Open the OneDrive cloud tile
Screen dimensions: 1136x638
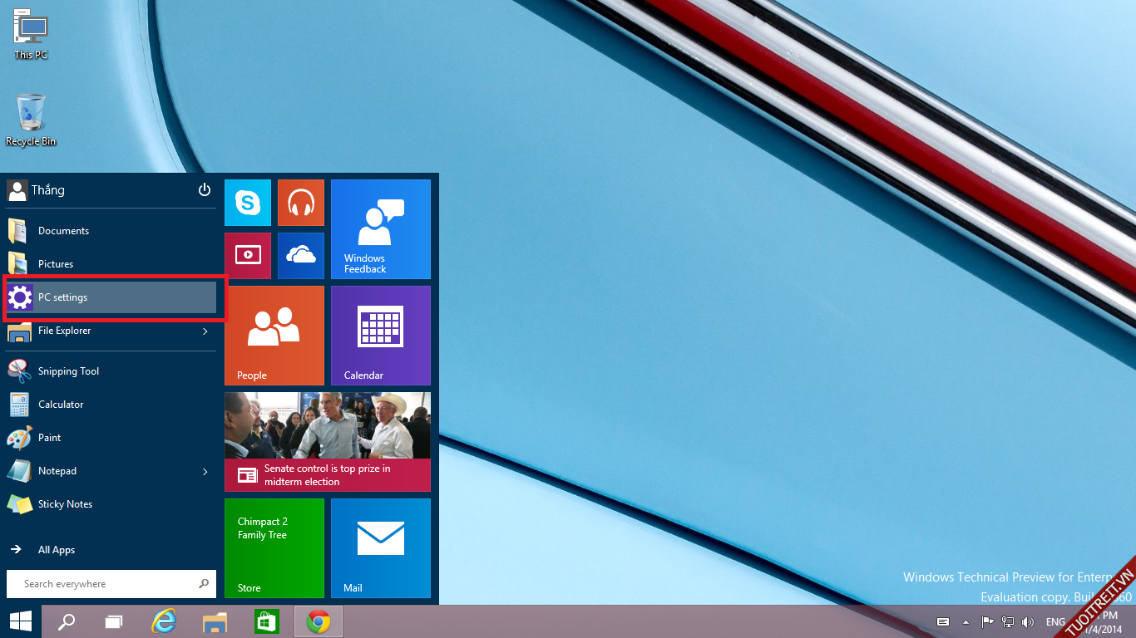(x=300, y=256)
